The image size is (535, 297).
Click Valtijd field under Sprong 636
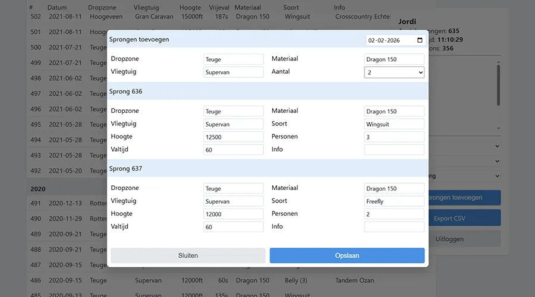(x=233, y=150)
